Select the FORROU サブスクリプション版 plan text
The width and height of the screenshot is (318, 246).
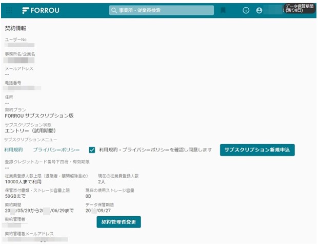[39, 116]
